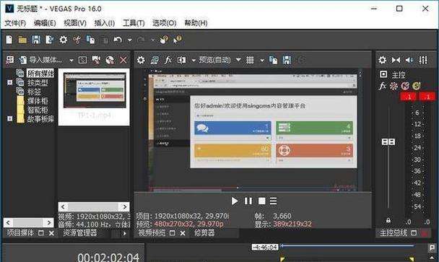
Task: Open overlays grid dropdown arrow
Action: point(262,60)
